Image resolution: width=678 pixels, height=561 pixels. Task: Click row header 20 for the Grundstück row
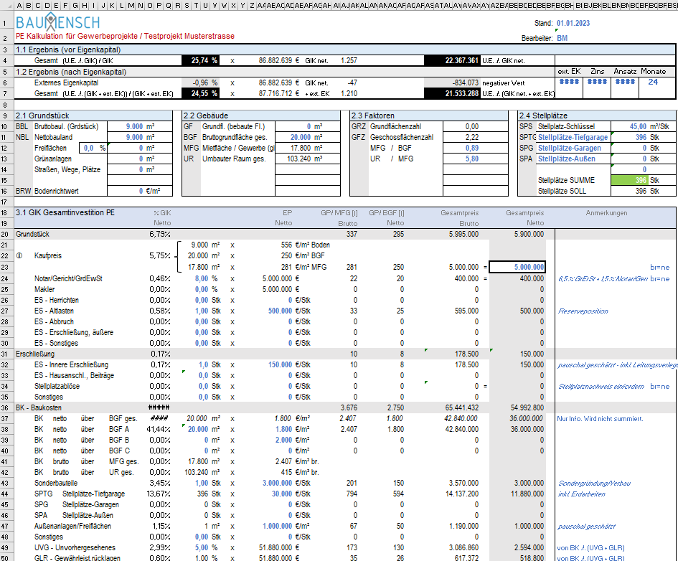6,234
